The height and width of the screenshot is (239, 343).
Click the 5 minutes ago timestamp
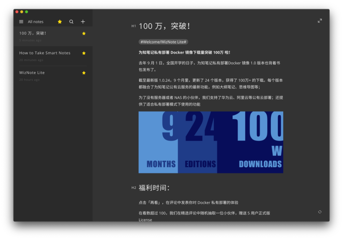pos(30,40)
